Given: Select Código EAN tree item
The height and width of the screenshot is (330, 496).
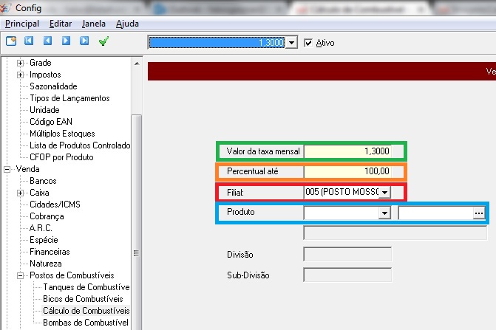Looking at the screenshot, I should (51, 122).
